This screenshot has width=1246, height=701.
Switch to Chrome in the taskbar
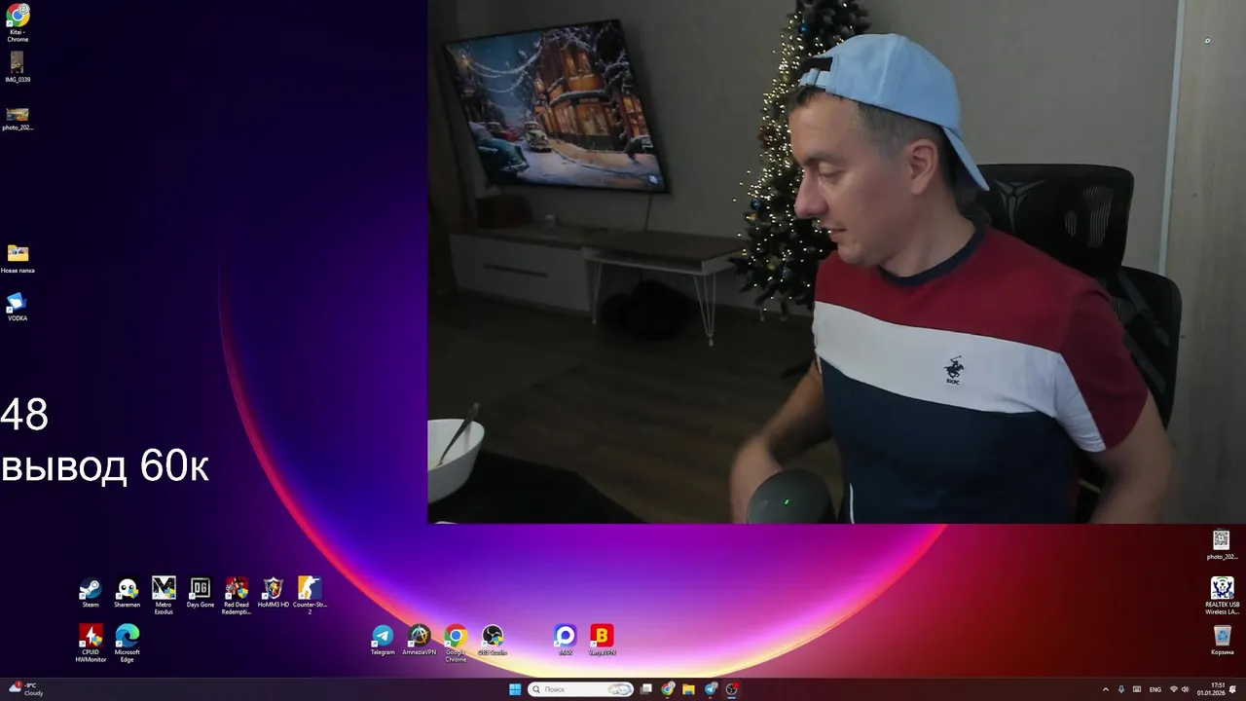tap(668, 689)
